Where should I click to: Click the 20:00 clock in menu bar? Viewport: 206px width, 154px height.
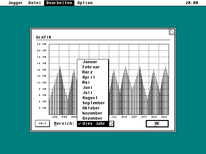[192, 3]
